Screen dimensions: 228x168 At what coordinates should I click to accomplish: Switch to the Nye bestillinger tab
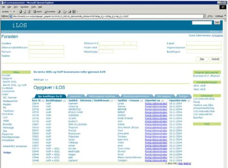point(50,96)
